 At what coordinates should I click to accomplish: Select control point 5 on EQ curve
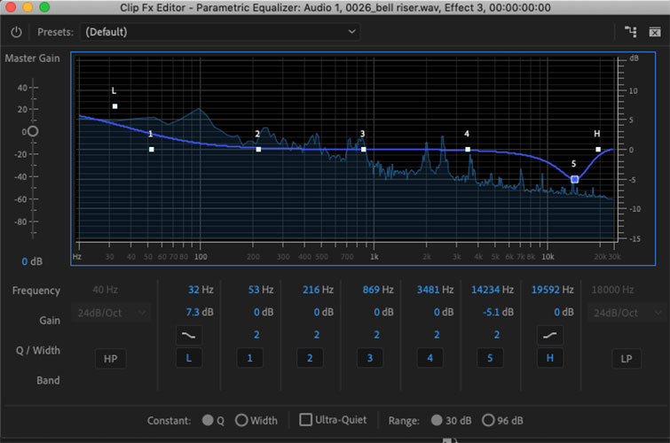pos(574,179)
